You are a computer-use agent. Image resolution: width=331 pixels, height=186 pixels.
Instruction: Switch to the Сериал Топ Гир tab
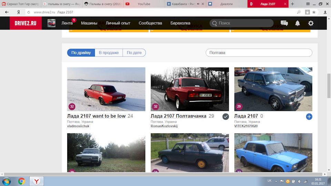tap(20, 4)
